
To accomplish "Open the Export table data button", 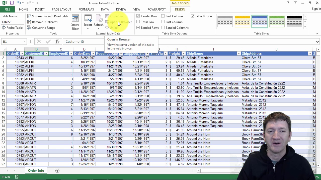I will click(88, 22).
